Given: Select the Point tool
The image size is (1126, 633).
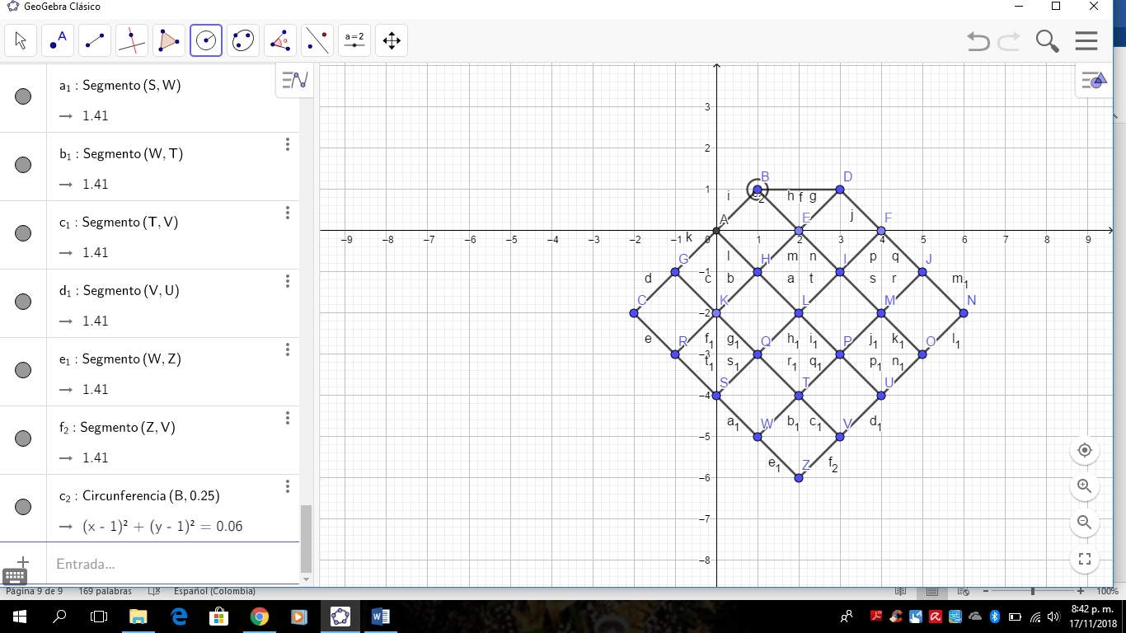Looking at the screenshot, I should point(57,40).
